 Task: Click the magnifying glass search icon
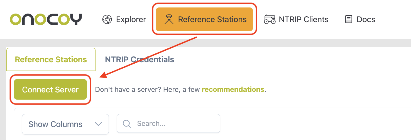(127, 124)
